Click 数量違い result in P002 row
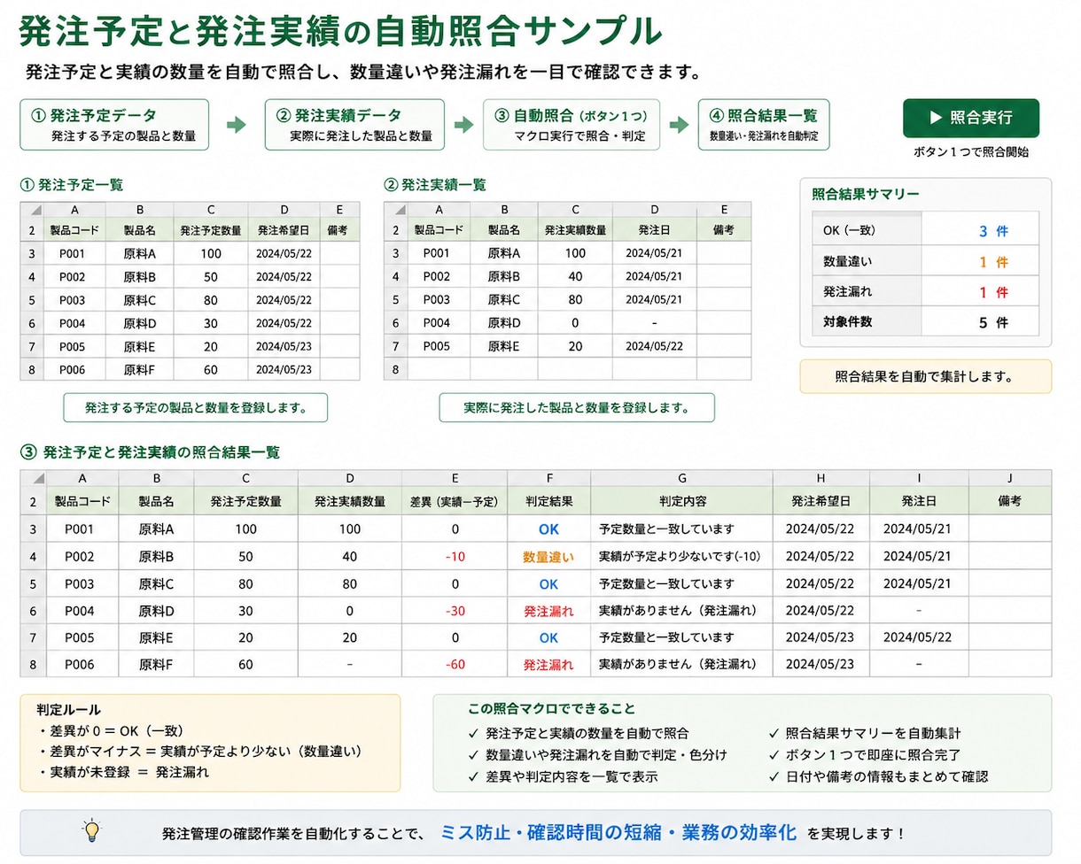The height and width of the screenshot is (864, 1081). [548, 557]
